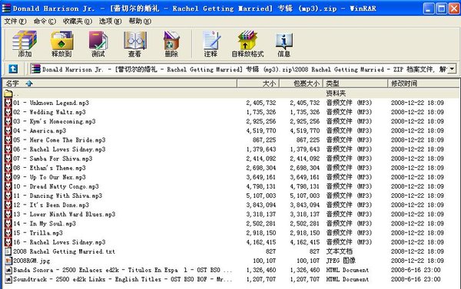The width and height of the screenshot is (461, 289).
Task: Sort by Name (名字) column header
Action: [x=120, y=84]
